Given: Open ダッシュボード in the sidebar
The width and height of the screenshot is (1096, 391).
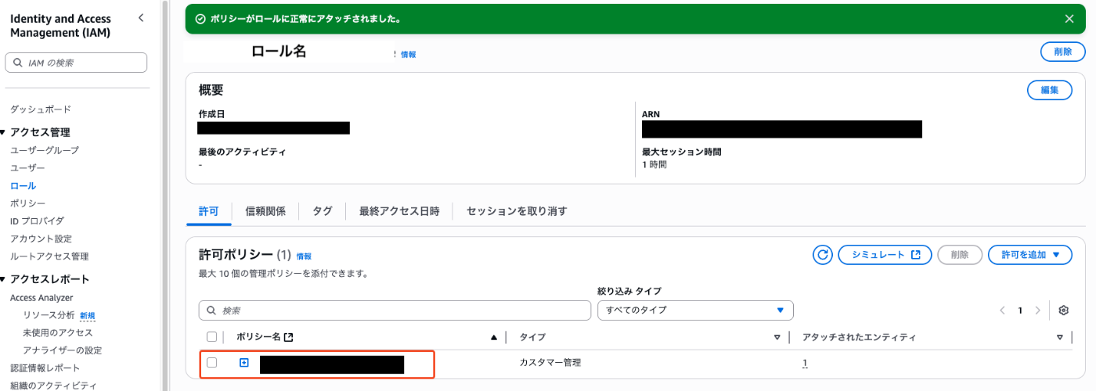Looking at the screenshot, I should point(41,109).
